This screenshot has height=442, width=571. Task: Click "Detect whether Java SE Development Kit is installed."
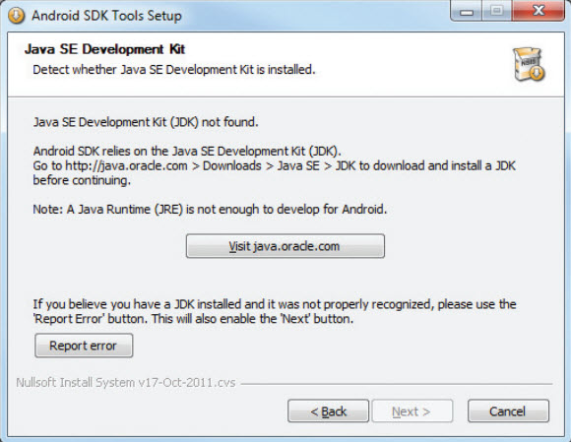[x=174, y=70]
